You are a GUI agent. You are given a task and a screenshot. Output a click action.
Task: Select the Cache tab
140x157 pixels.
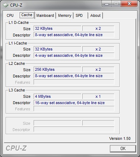(27, 15)
